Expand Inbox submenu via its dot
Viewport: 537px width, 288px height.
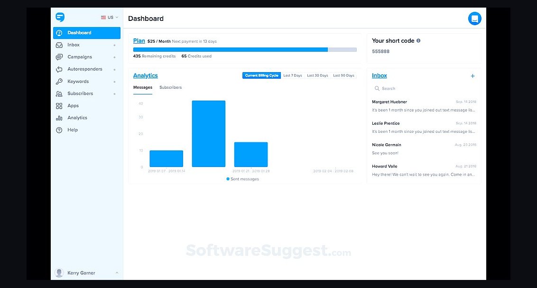point(114,45)
